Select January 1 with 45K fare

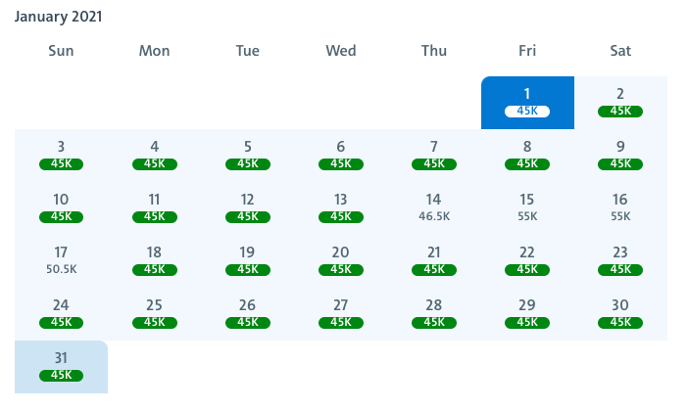[526, 102]
